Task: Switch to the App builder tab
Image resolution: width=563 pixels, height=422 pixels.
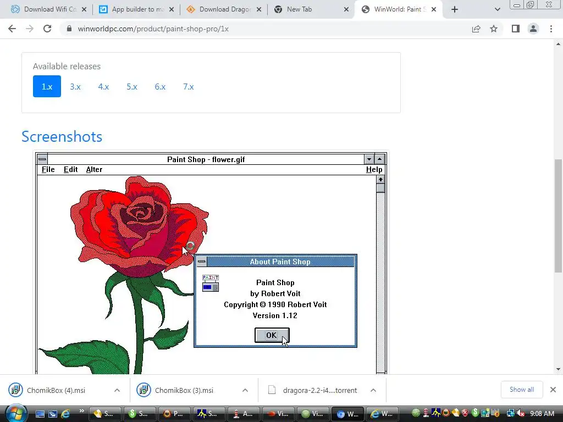Action: pos(136,9)
